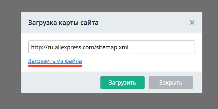The width and height of the screenshot is (218, 109).
Task: Open the "Загрузить из файла" link
Action: pyautogui.click(x=55, y=61)
